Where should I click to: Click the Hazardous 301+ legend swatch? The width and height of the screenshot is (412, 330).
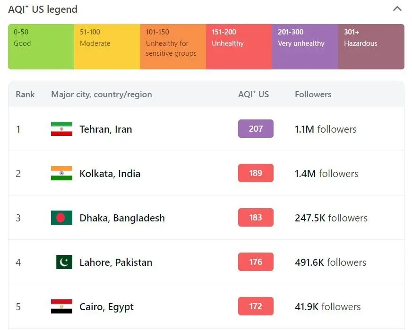[371, 47]
